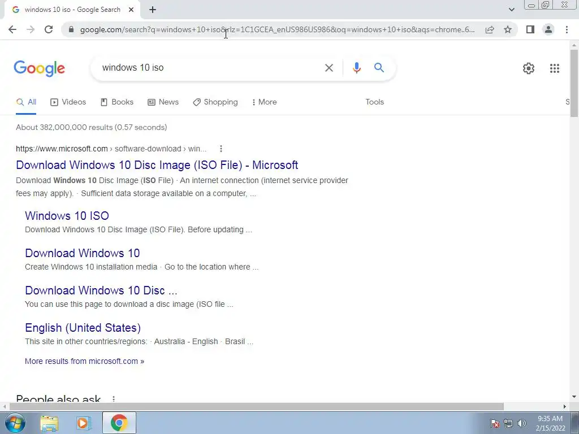Image resolution: width=579 pixels, height=434 pixels.
Task: Open the Action Center flag icon
Action: coord(495,423)
